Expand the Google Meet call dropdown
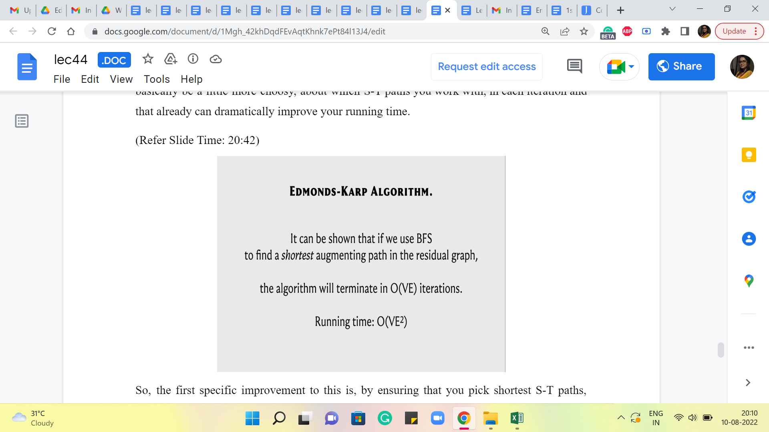 632,66
